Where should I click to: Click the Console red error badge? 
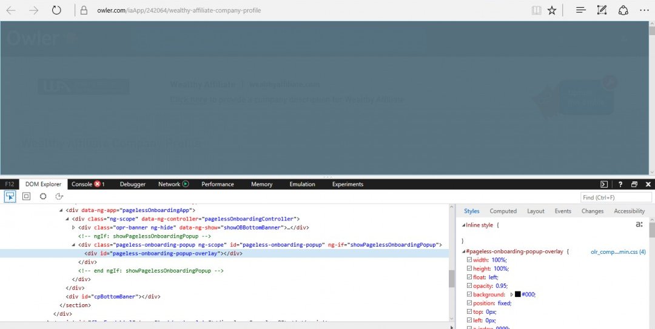point(97,184)
